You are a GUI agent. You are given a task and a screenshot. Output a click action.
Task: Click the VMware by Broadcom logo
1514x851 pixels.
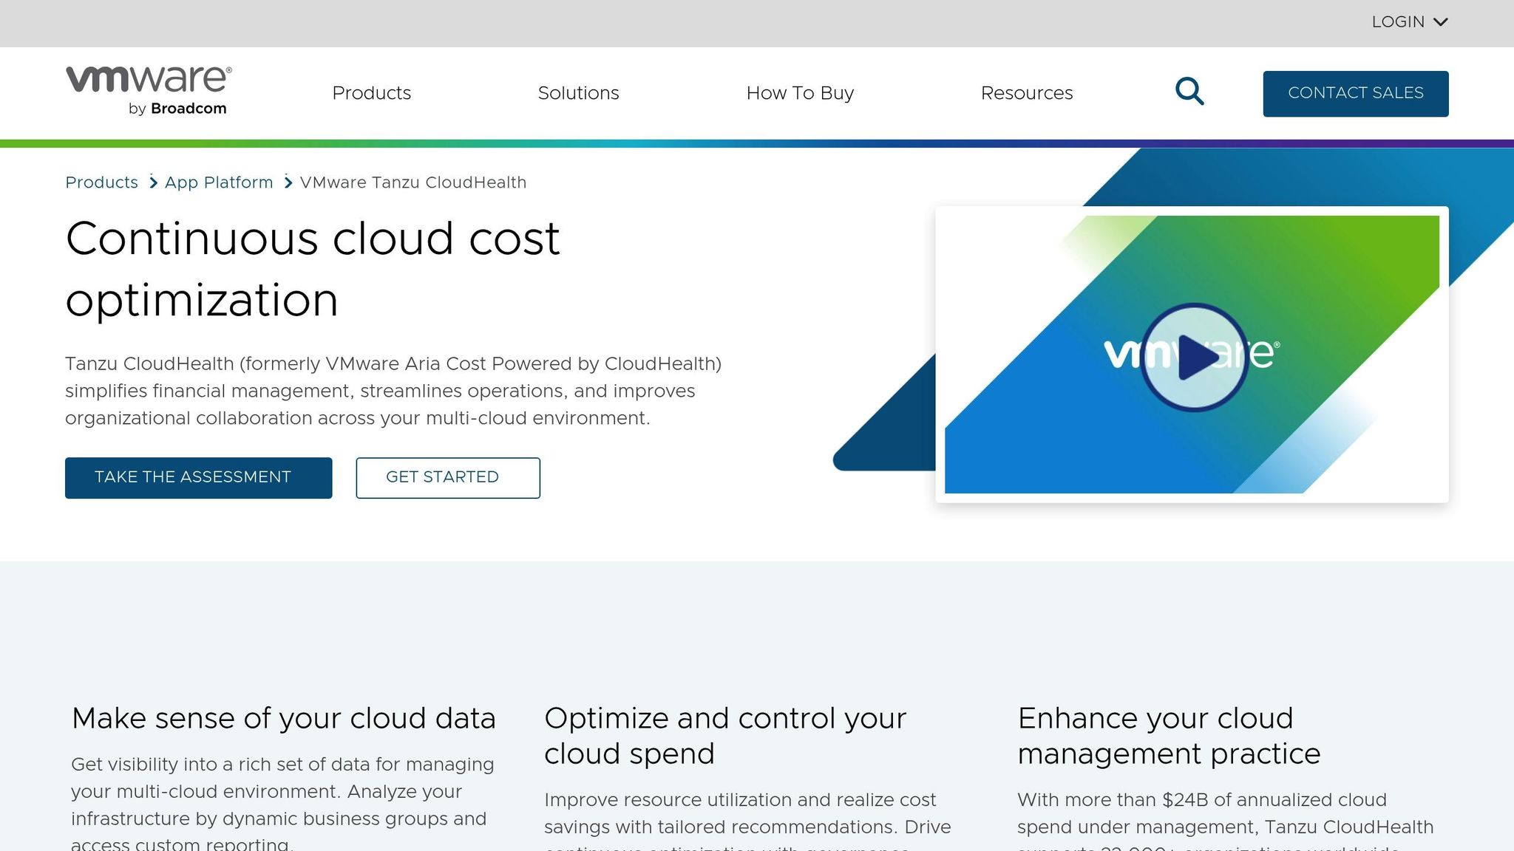point(149,91)
